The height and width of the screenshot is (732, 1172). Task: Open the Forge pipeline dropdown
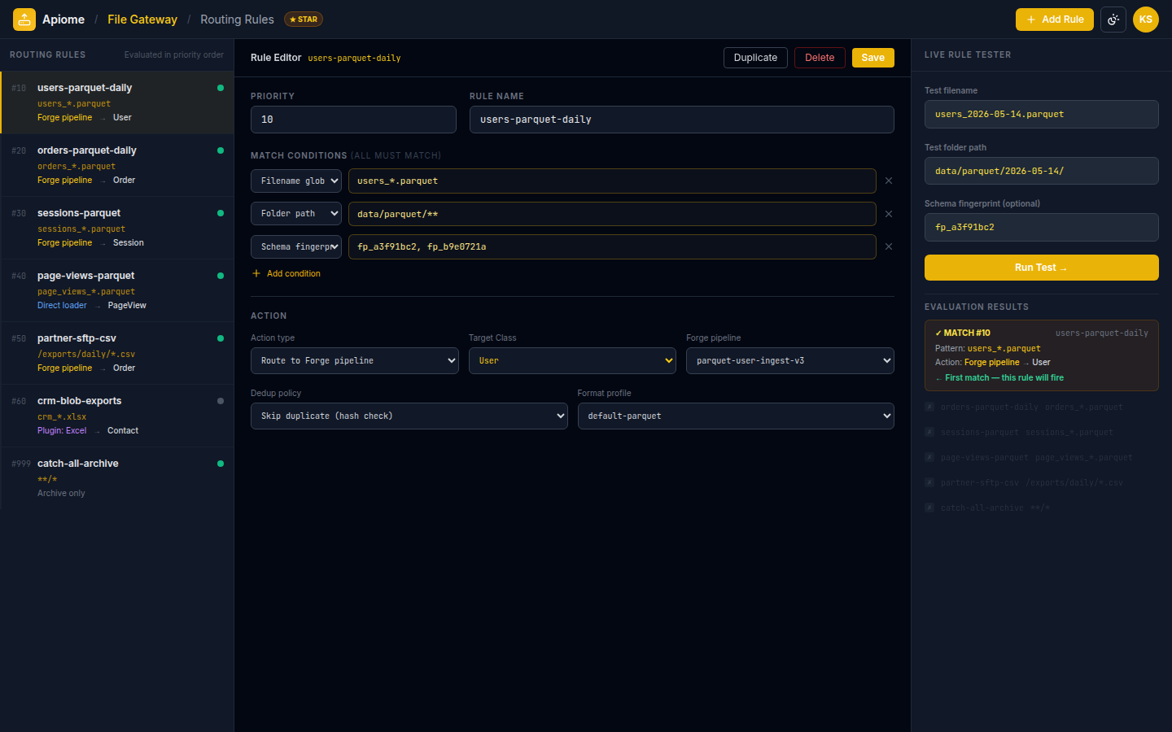(x=790, y=360)
